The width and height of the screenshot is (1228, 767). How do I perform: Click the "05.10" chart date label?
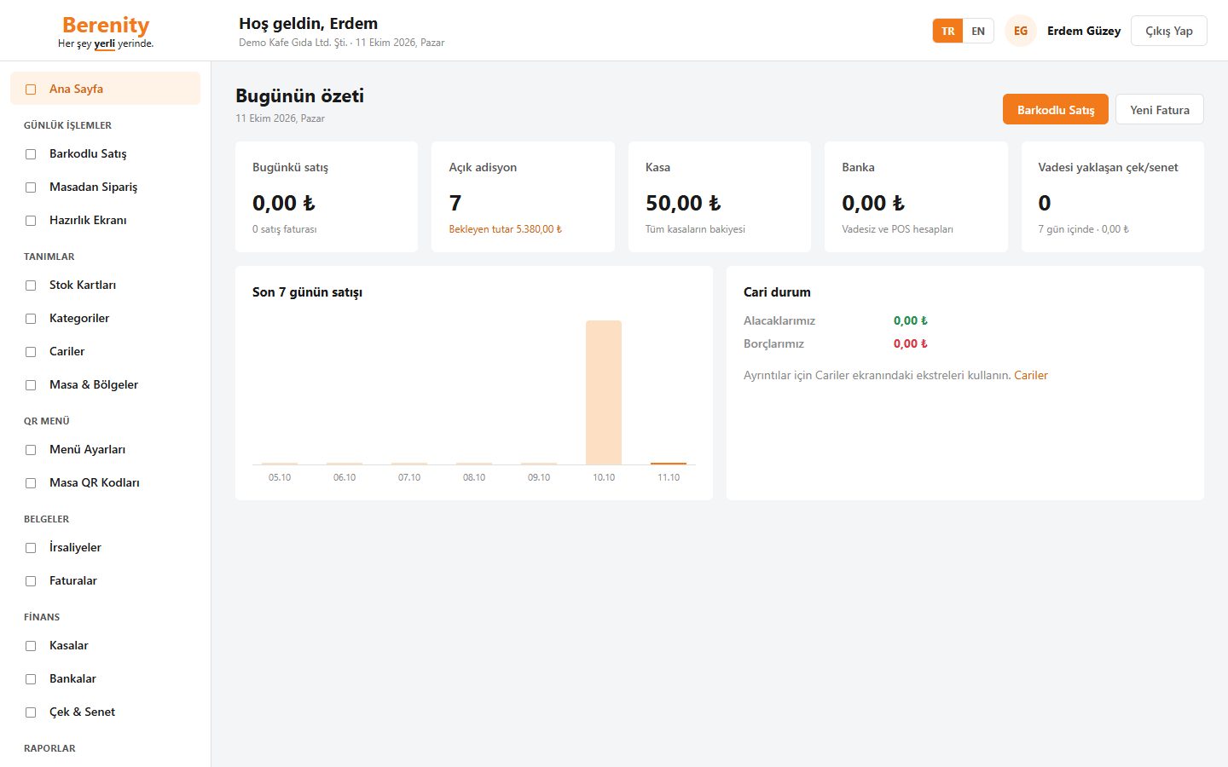[x=280, y=477]
